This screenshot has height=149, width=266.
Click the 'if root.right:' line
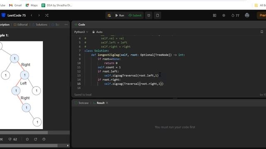click(x=109, y=80)
